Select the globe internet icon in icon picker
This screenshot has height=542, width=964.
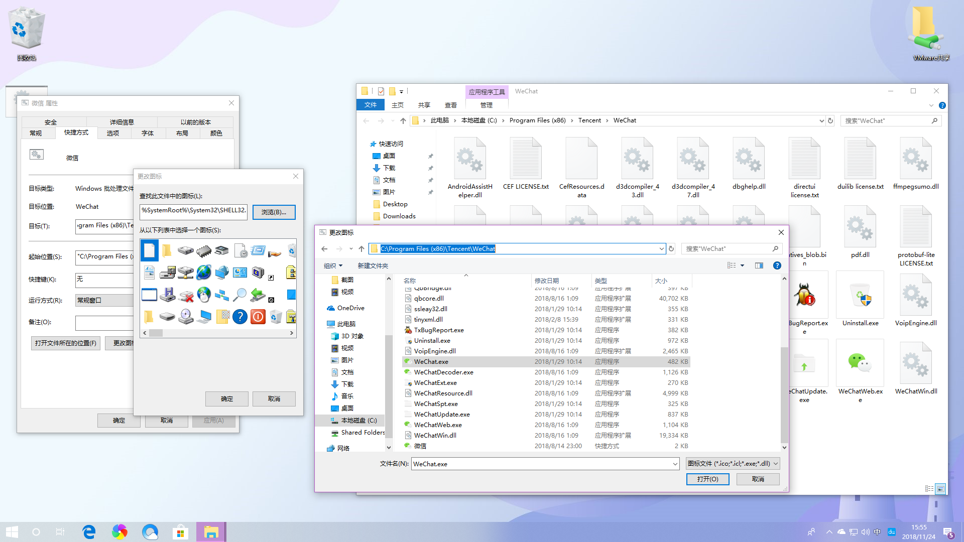point(203,273)
